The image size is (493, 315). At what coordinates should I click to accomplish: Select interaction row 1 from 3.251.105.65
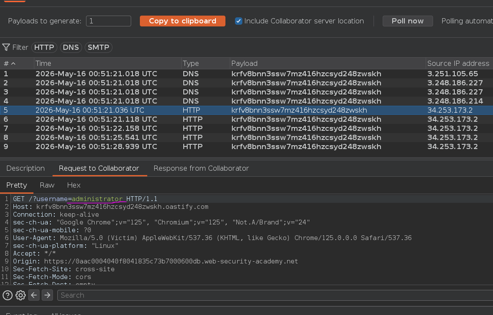point(247,74)
